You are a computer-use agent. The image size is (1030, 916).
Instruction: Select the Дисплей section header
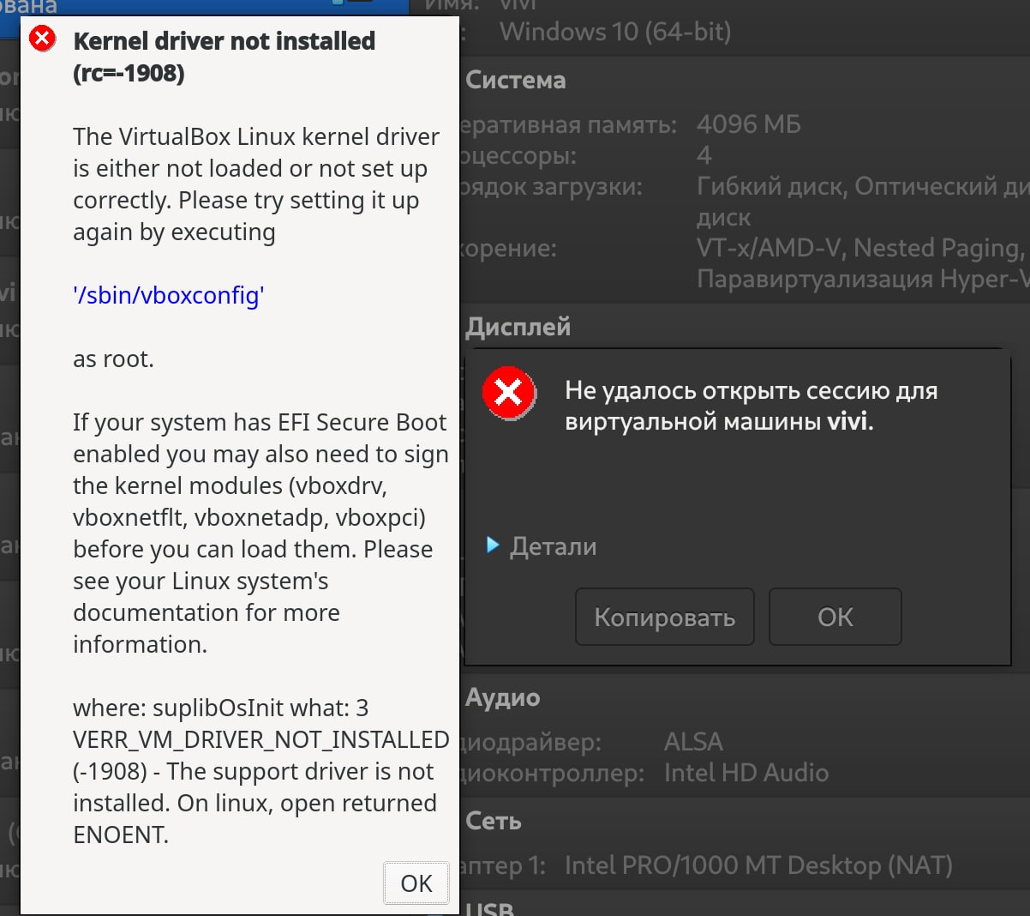point(518,327)
